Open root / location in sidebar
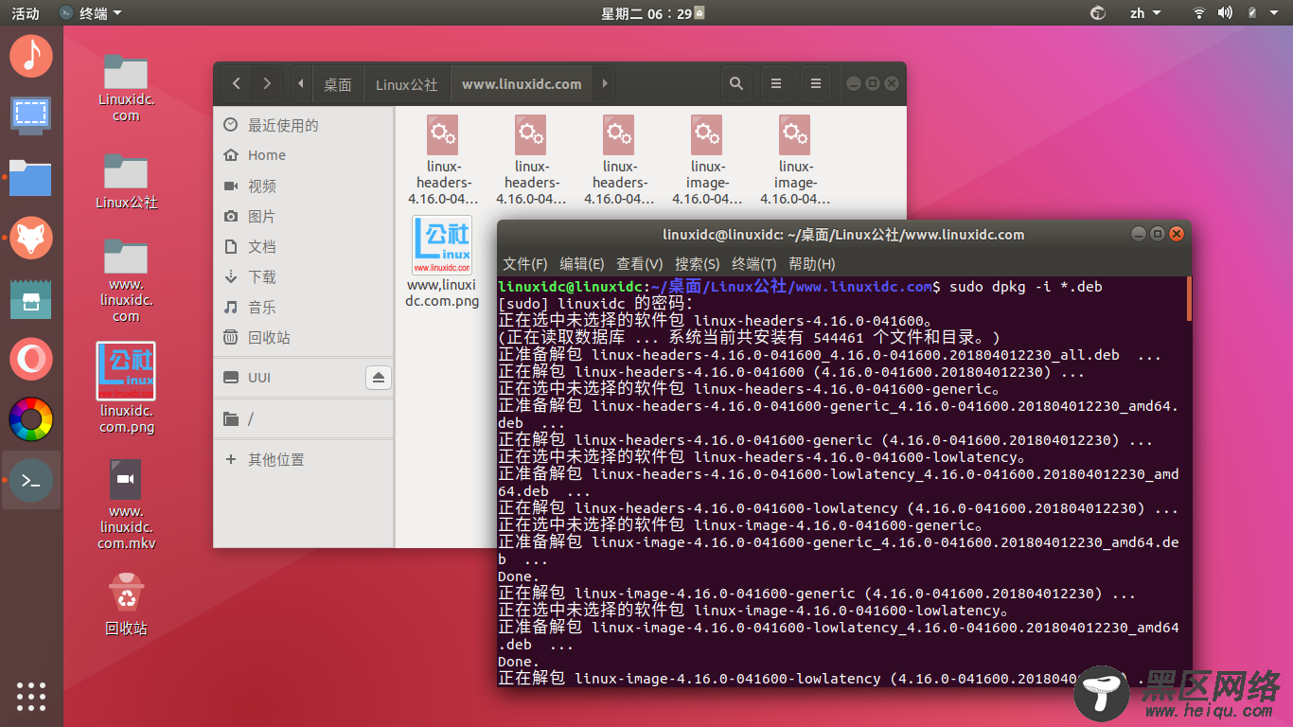 point(304,418)
